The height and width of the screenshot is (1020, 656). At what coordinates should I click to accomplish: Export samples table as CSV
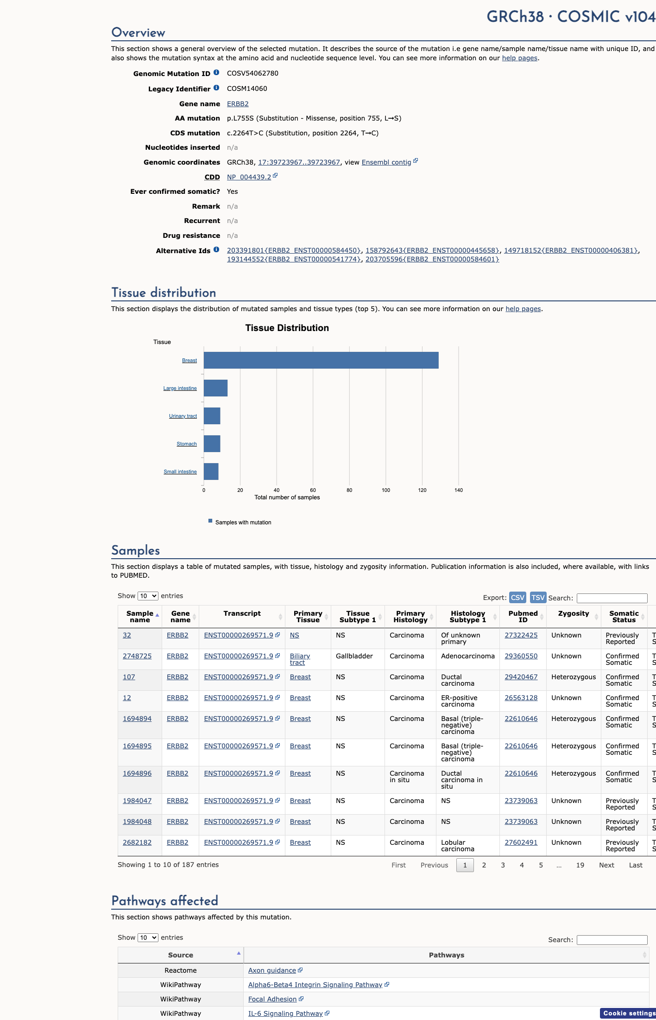pos(517,598)
